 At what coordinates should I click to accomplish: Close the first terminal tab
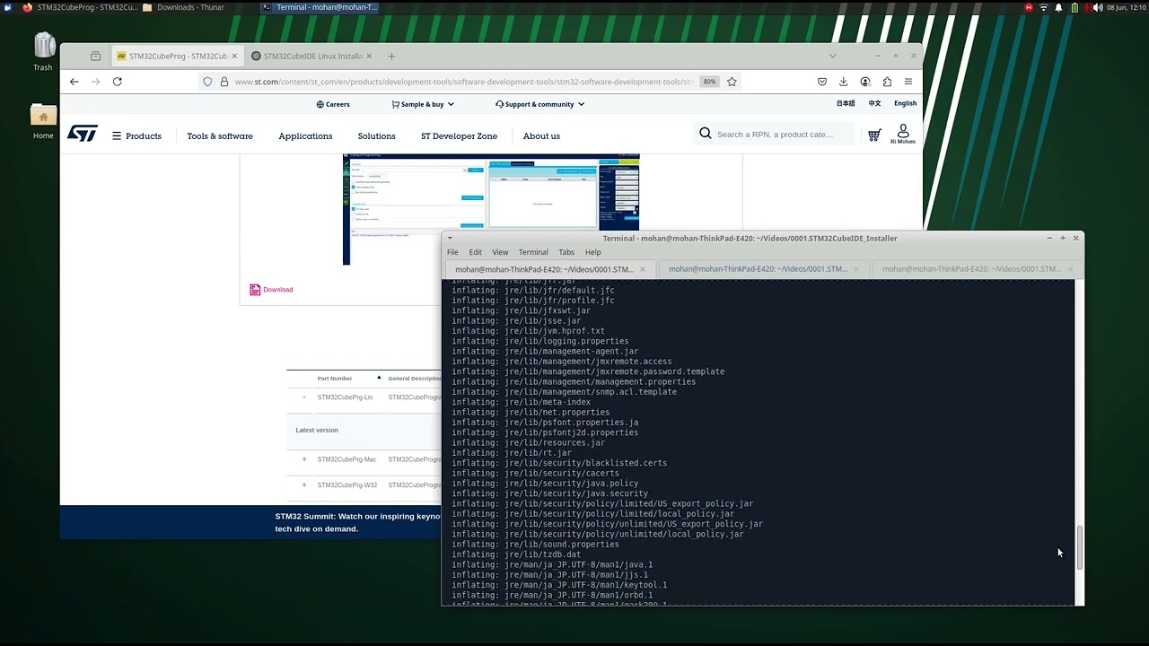tap(642, 269)
